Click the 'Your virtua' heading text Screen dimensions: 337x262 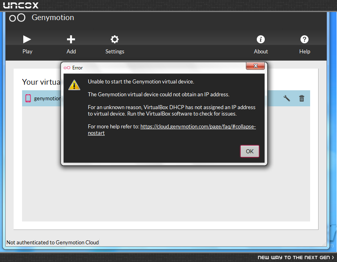coord(41,82)
